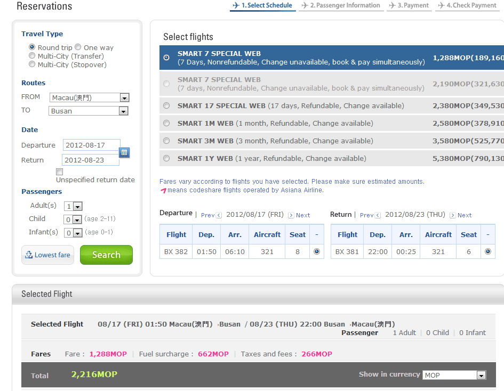504x391 pixels.
Task: Click the Prev arrow for departure date
Action: [219, 215]
